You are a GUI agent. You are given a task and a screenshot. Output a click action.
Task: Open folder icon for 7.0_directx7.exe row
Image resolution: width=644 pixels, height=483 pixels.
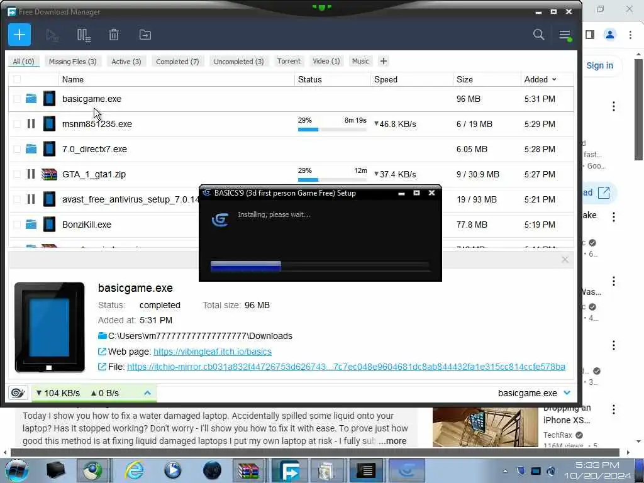coord(31,148)
